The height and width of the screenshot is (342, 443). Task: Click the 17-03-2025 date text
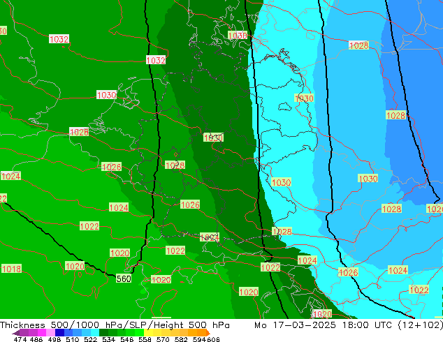pyautogui.click(x=304, y=325)
